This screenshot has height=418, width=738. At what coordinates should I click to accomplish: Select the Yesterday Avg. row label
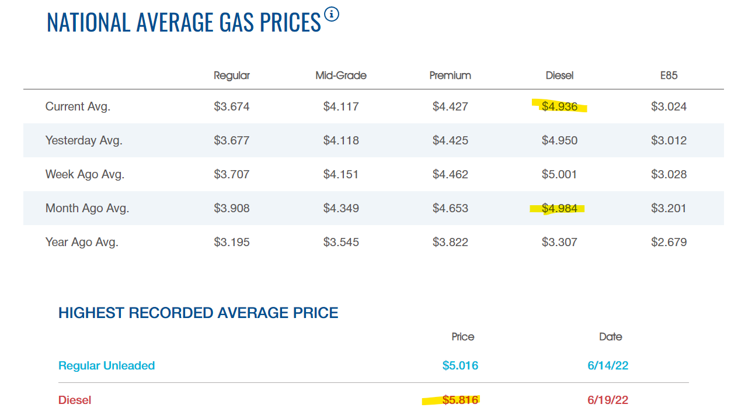[84, 140]
